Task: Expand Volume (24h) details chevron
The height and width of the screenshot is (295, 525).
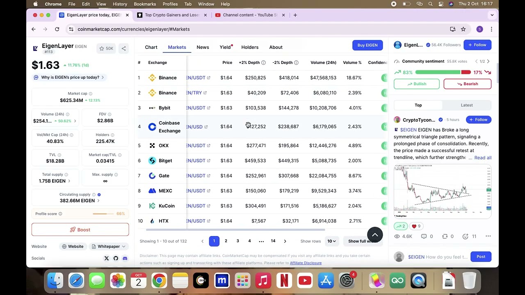Action: (75, 121)
